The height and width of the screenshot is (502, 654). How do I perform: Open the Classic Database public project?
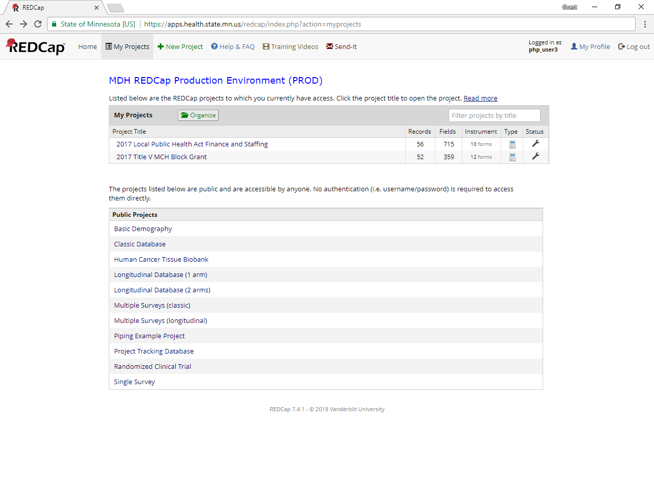tap(140, 244)
